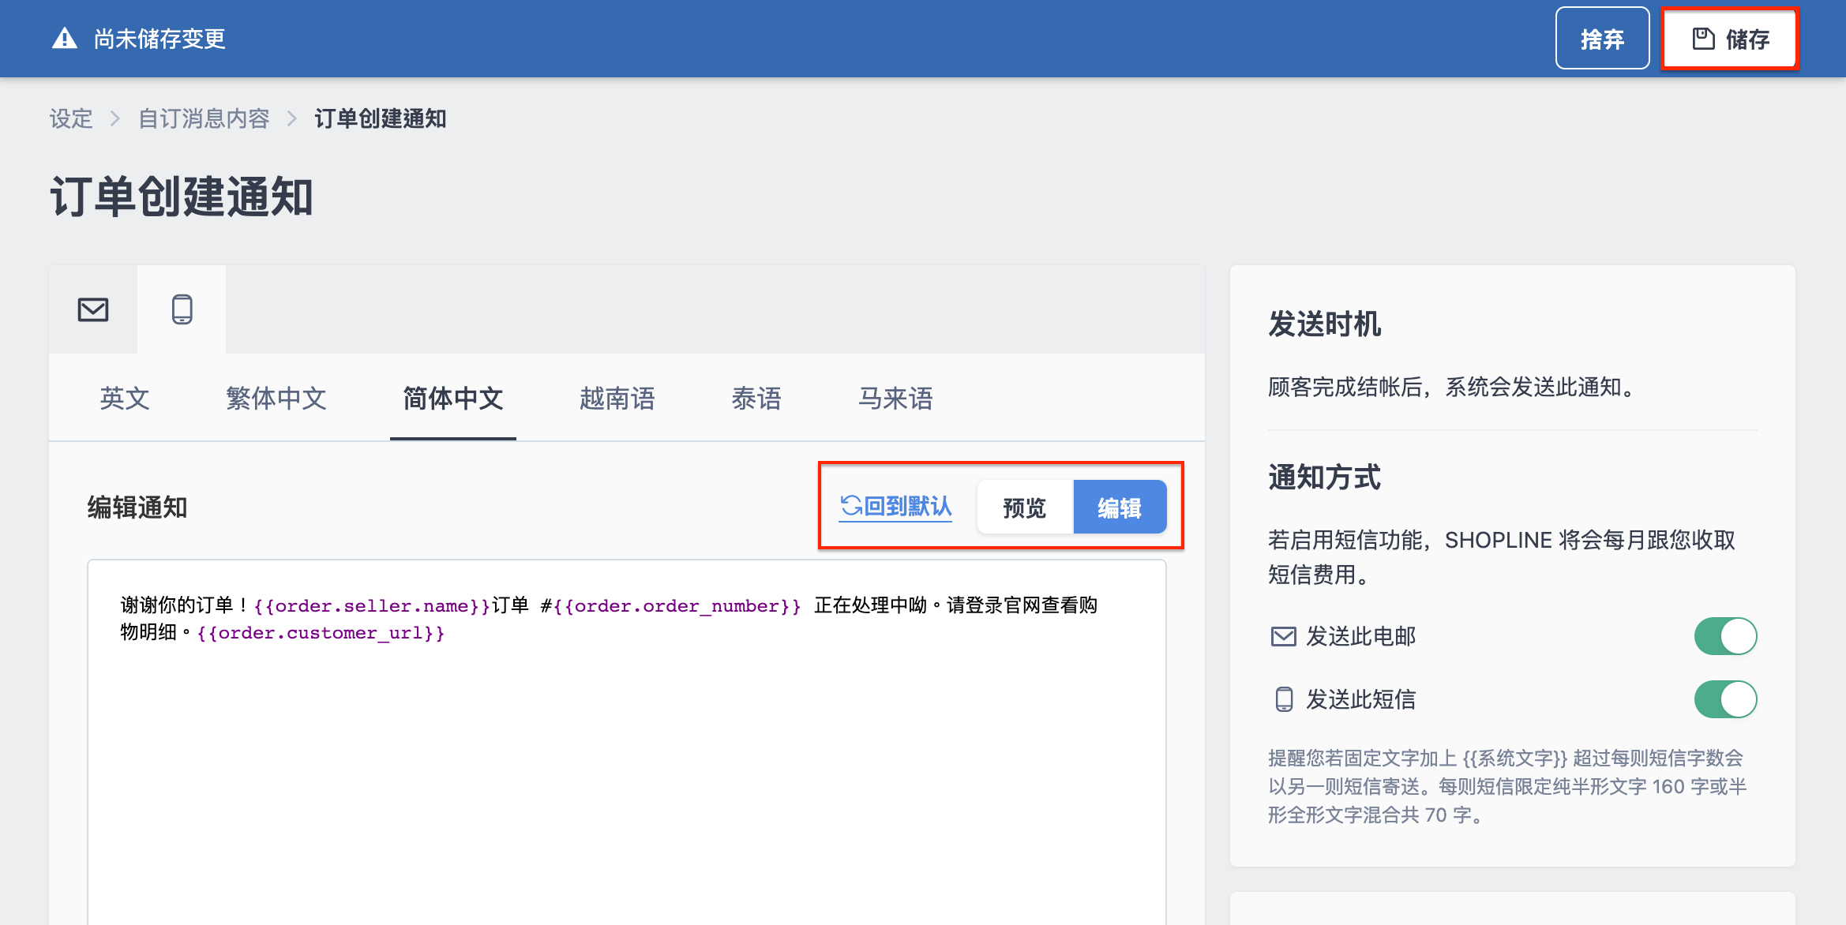Click the 订单创建通知 page heading
1846x925 pixels.
[182, 197]
